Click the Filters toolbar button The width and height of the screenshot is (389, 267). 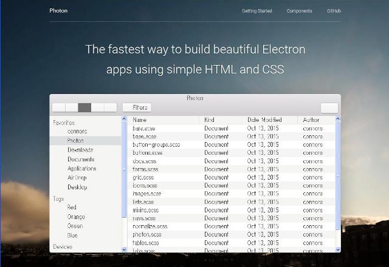coord(137,107)
